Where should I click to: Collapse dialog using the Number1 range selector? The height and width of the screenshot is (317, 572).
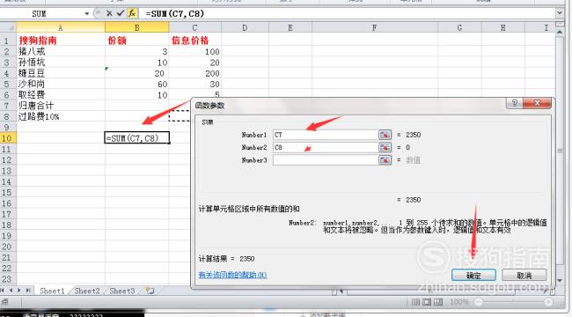(x=385, y=135)
